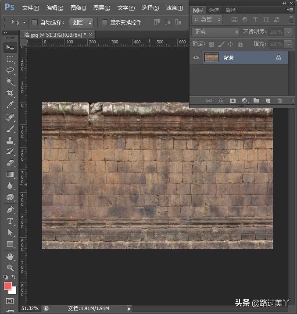Delete layer with trash icon
297x314 pixels.
pos(279,101)
